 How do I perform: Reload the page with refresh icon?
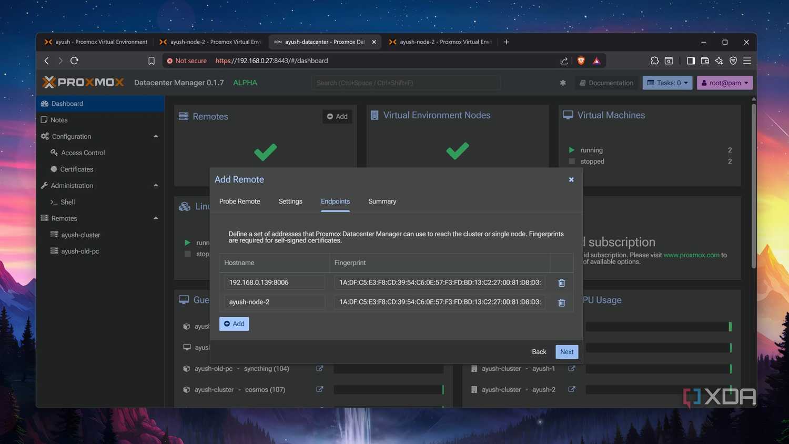[74, 60]
